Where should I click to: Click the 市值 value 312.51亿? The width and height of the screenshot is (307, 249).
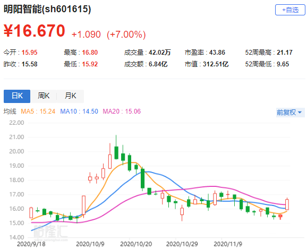pyautogui.click(x=216, y=64)
